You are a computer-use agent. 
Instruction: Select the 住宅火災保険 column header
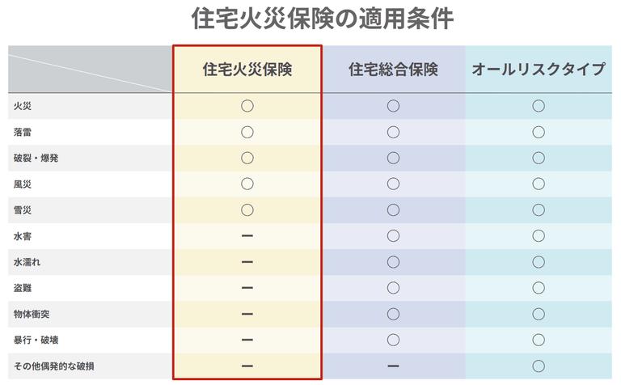pyautogui.click(x=247, y=70)
